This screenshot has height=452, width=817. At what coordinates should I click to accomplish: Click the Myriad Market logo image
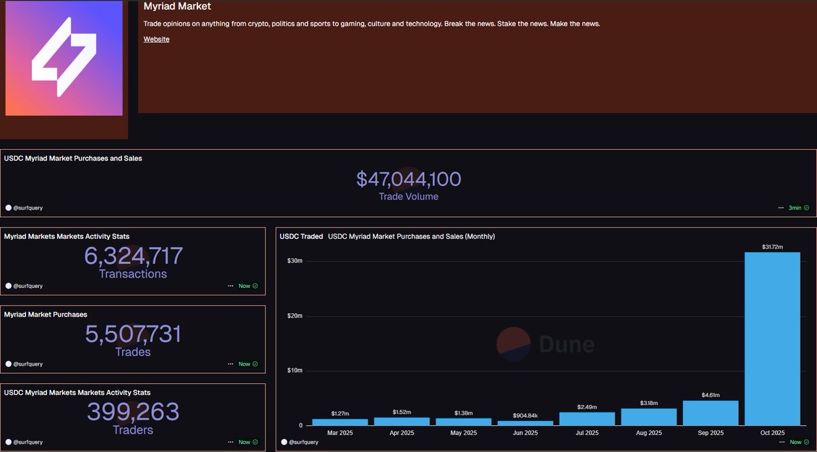64,58
